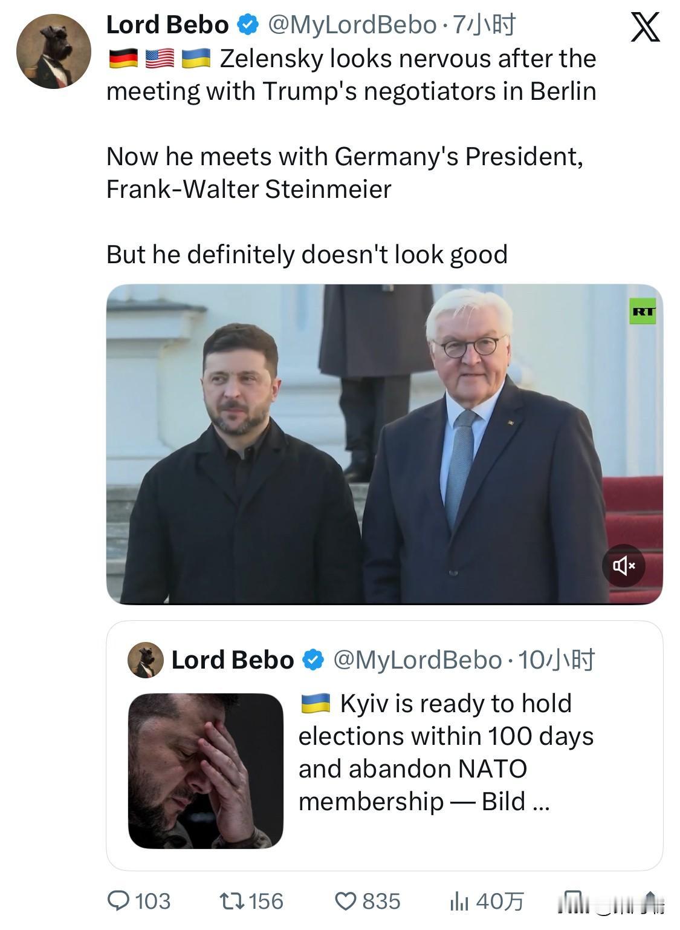Click the 10小时 timestamp in the quoted tweet

[557, 660]
